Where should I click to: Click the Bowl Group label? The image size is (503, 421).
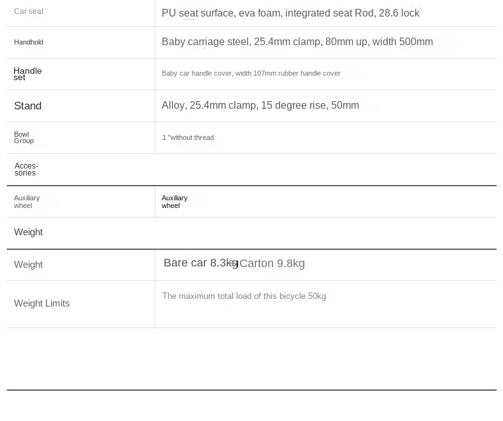[24, 137]
